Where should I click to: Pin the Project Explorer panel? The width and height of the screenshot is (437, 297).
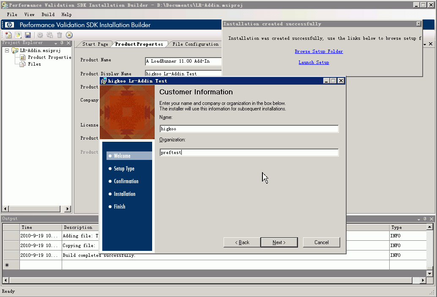pyautogui.click(x=62, y=43)
